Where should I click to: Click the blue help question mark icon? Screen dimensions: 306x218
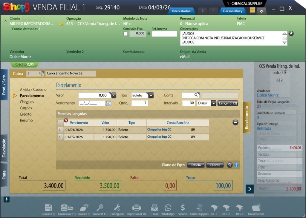coord(236,165)
